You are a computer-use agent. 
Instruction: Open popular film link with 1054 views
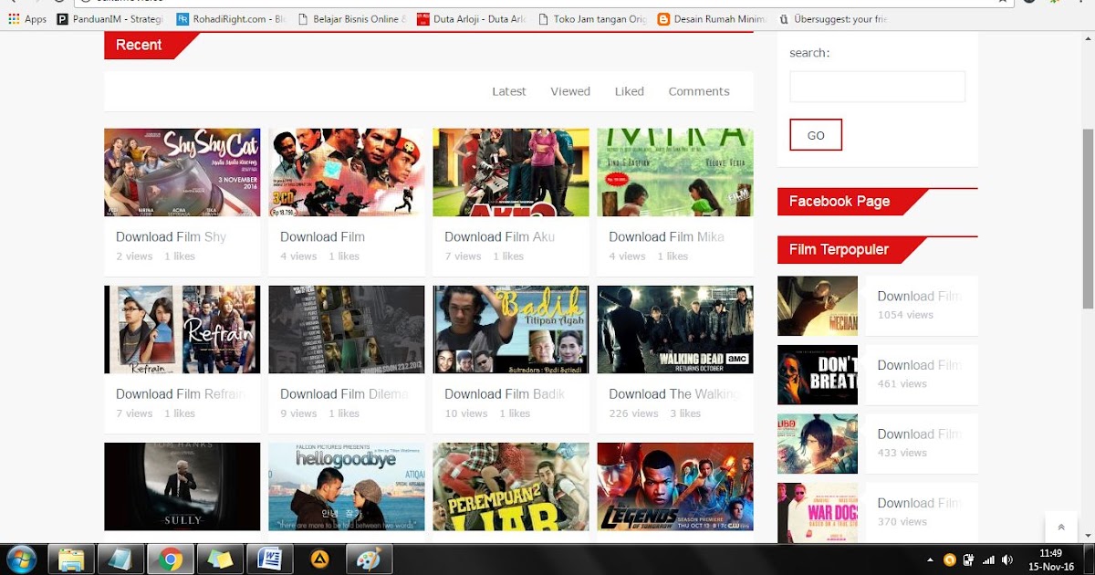(x=919, y=296)
